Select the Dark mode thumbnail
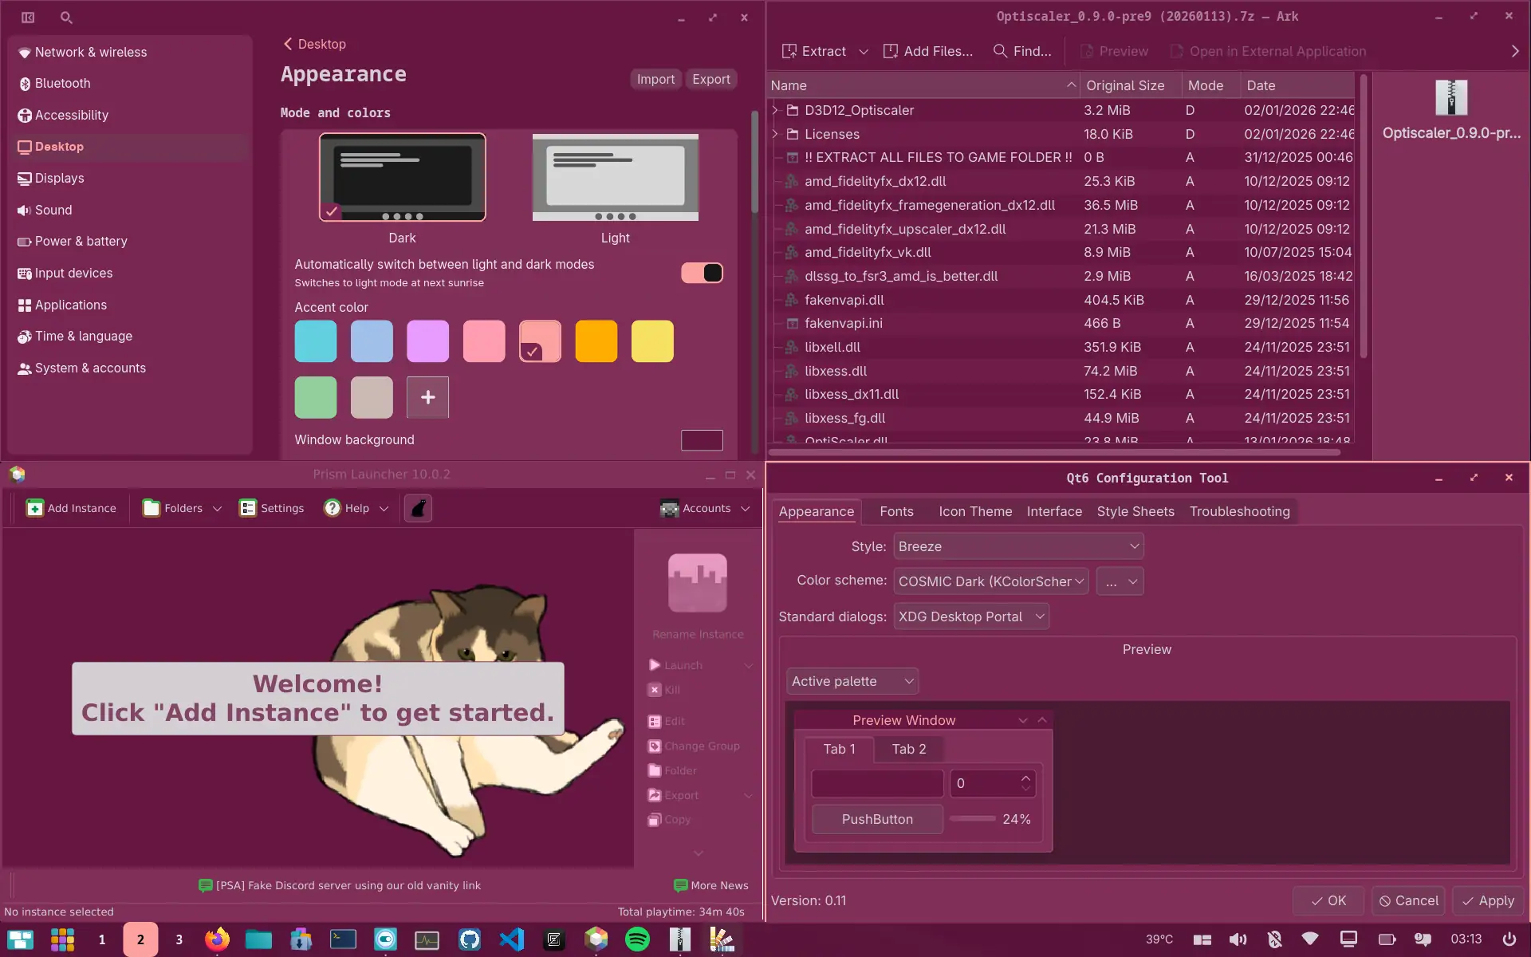The image size is (1531, 957). pyautogui.click(x=402, y=177)
